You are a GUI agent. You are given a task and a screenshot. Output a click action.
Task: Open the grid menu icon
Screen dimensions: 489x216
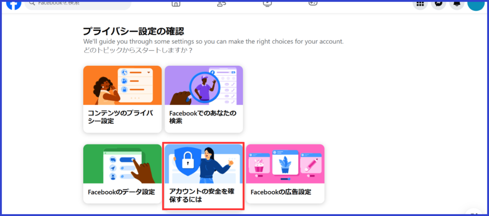tap(421, 4)
